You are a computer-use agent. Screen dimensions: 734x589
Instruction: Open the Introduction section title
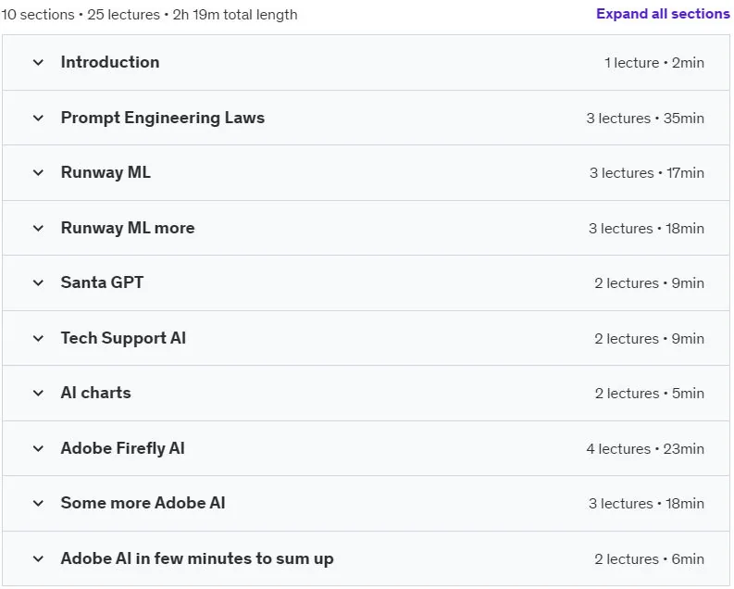[110, 62]
